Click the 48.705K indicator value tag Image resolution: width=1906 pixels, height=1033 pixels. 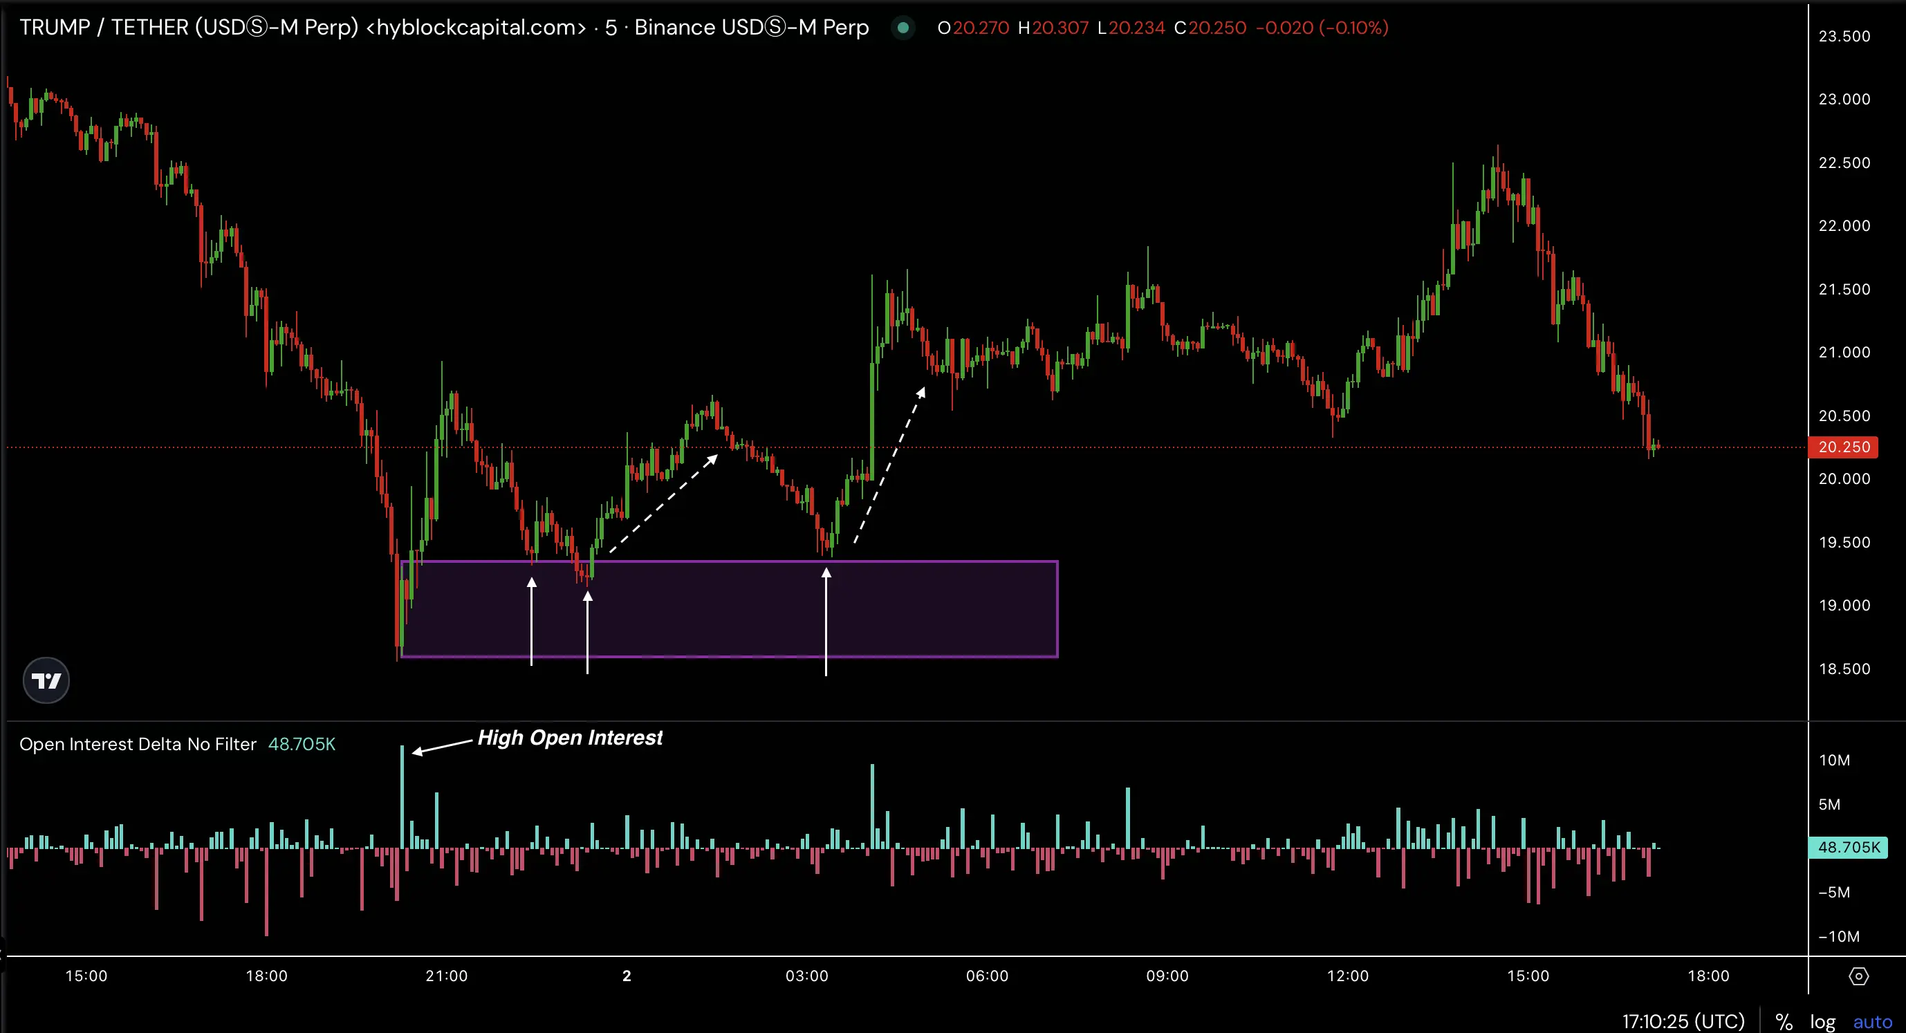1847,847
